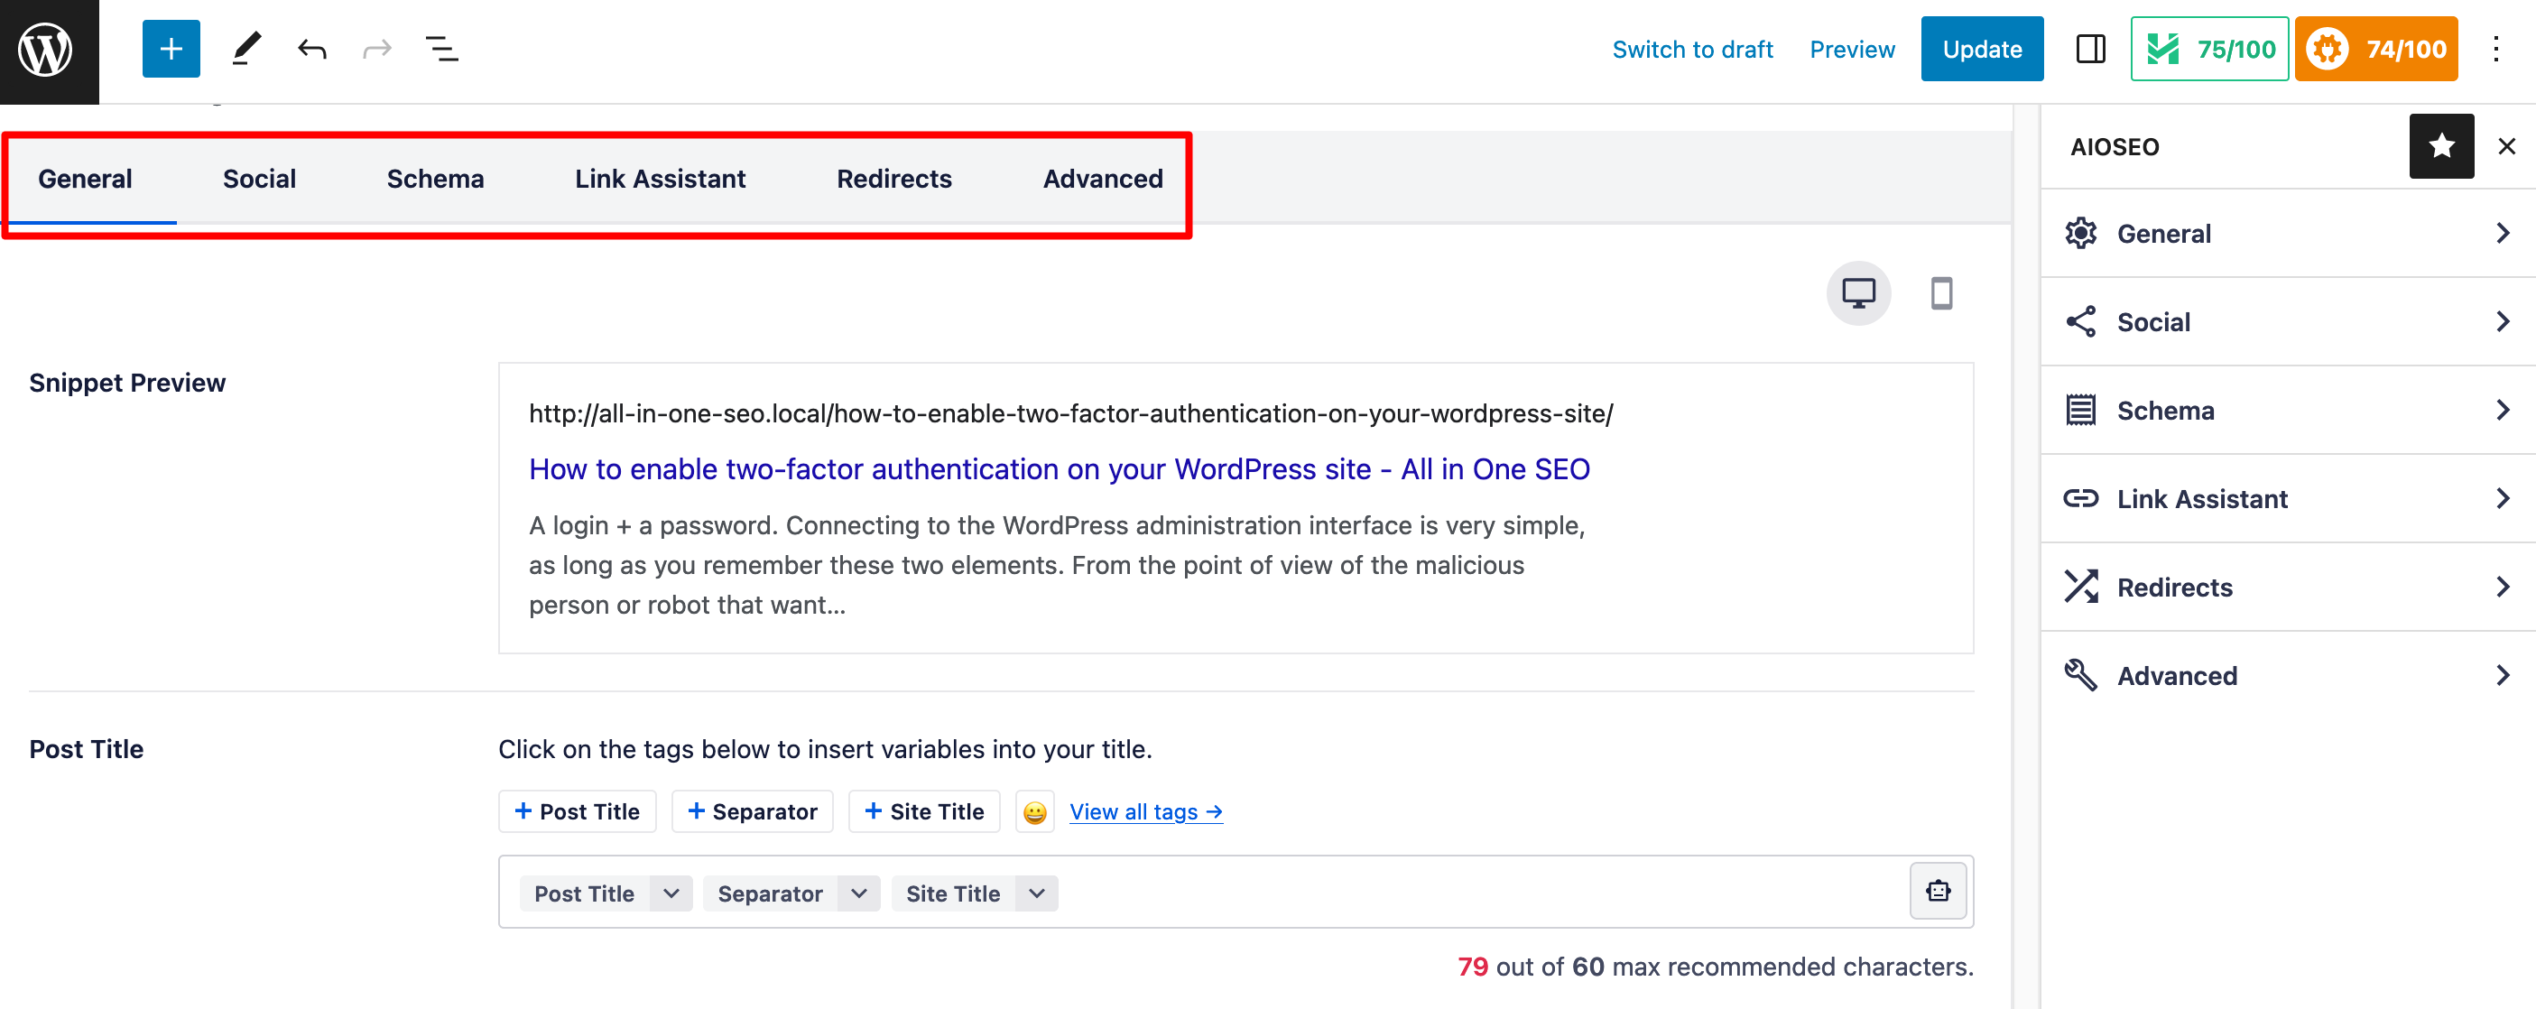This screenshot has height=1009, width=2536.
Task: Select the Tools pencil icon
Action: pos(246,50)
